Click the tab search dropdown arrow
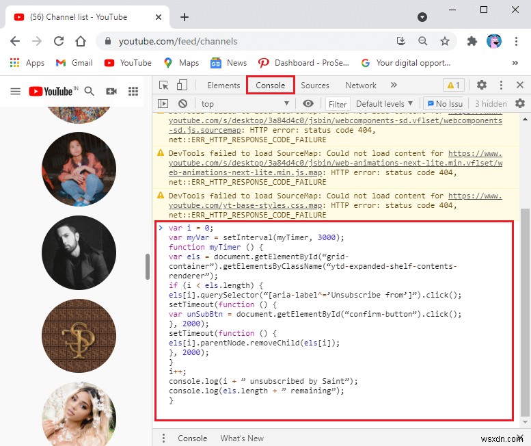The width and height of the screenshot is (531, 446). tap(422, 17)
